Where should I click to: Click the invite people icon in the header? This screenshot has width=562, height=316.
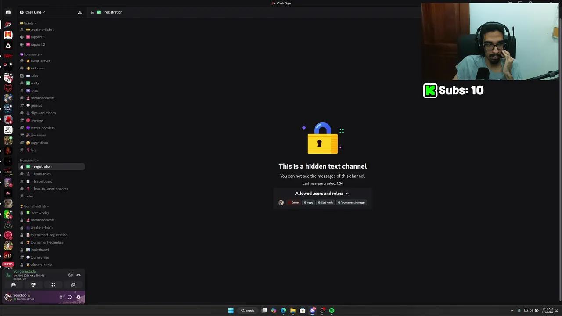[x=79, y=12]
